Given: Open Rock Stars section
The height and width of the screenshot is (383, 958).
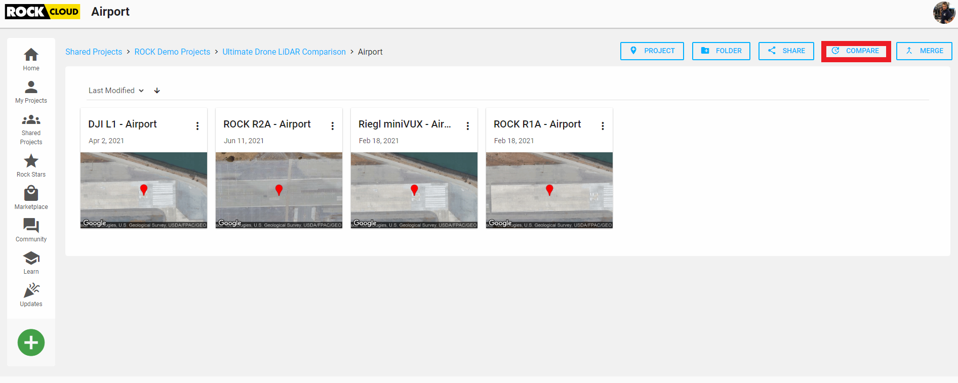Looking at the screenshot, I should 31,166.
